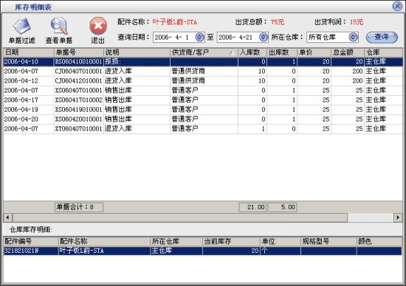Open the 单据过滤 filter tool
Image resolution: width=406 pixels, height=286 pixels.
click(21, 31)
